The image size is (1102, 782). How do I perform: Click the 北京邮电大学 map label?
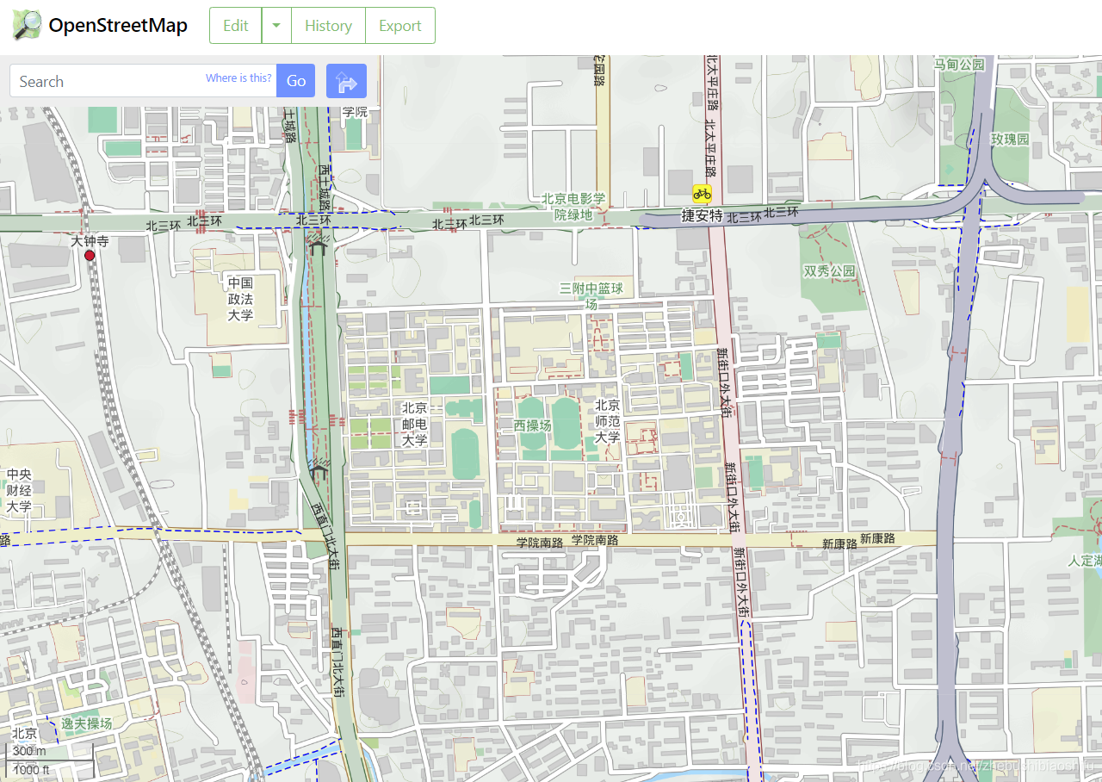(x=414, y=424)
